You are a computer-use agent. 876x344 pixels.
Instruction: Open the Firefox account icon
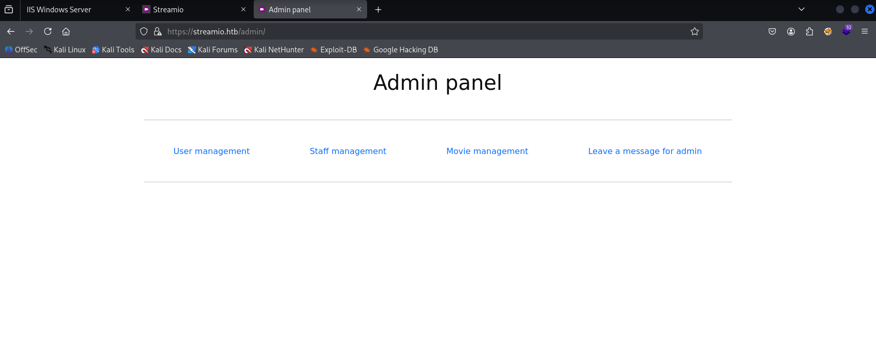[x=791, y=31]
